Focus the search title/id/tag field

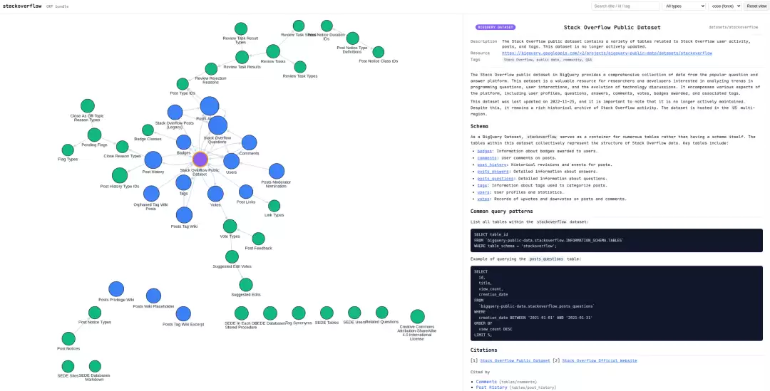coord(625,6)
